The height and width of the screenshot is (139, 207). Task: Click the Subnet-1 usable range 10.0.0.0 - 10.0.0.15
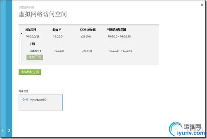pos(121,51)
